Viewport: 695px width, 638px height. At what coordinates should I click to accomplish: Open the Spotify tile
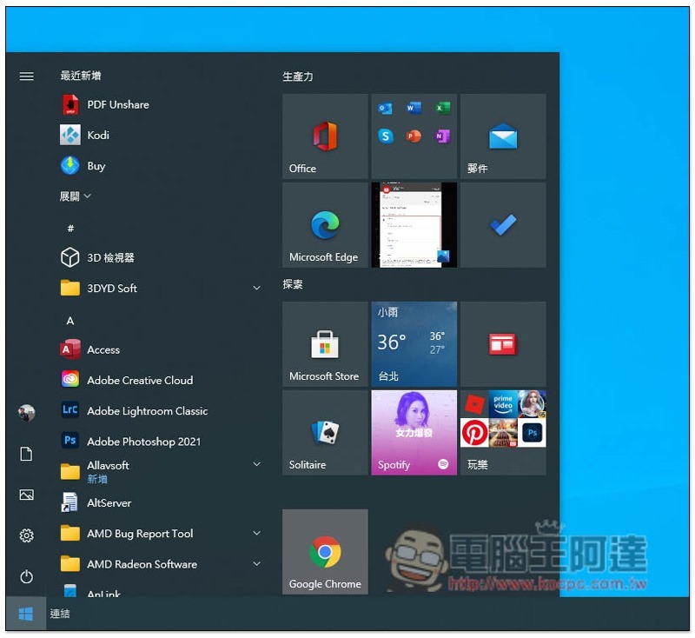(414, 433)
